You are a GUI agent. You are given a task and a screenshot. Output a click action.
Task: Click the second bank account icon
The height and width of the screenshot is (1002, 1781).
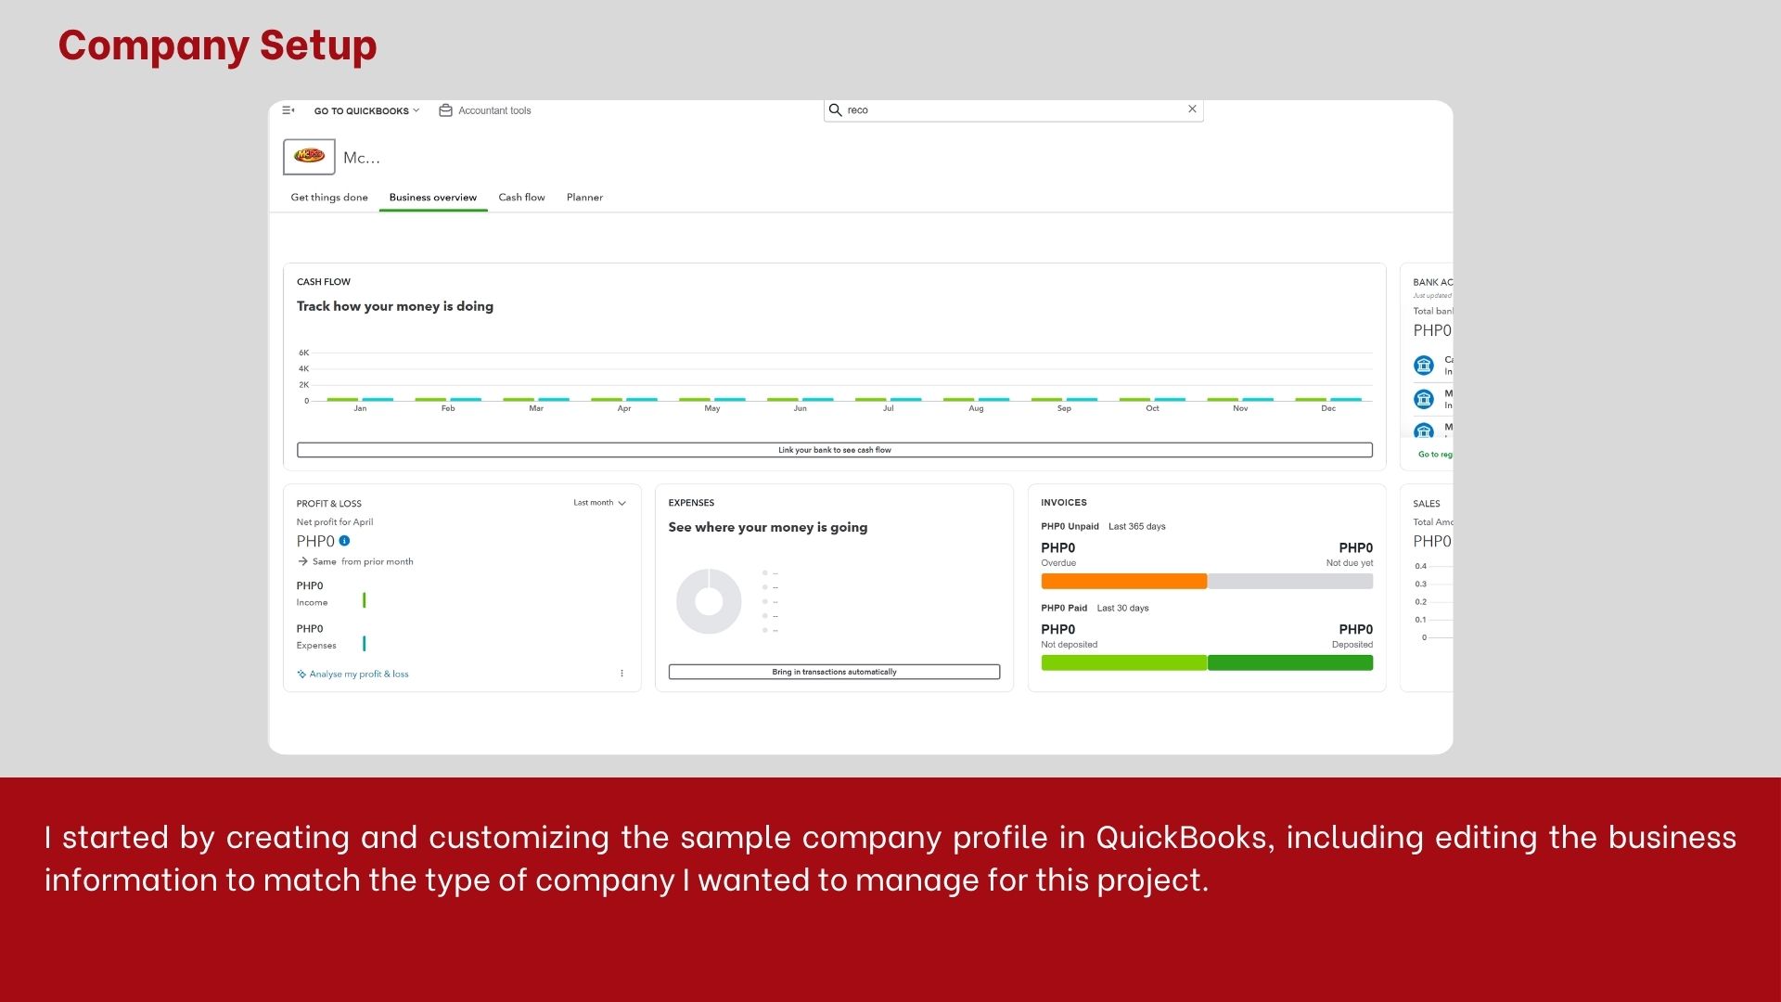point(1423,400)
